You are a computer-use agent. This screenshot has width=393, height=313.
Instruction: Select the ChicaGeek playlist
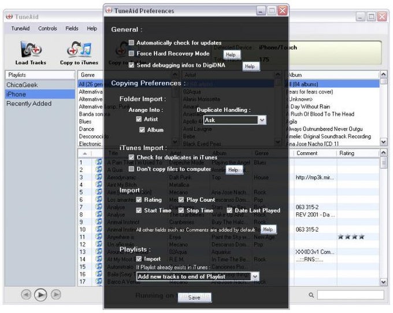click(x=40, y=85)
